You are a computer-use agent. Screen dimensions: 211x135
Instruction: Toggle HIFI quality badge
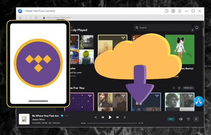click(171, 119)
